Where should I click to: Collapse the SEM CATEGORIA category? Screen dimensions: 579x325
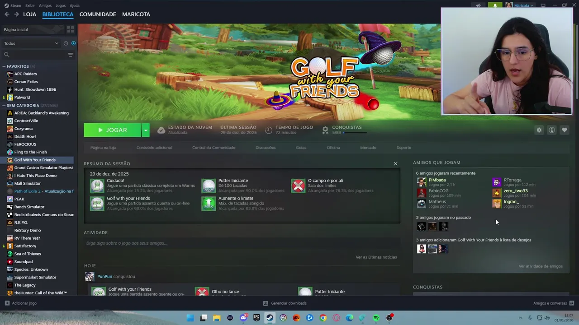[4, 106]
